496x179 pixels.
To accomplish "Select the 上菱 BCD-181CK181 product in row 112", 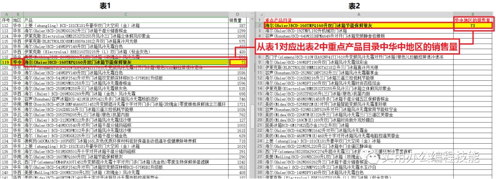I will tap(125, 25).
